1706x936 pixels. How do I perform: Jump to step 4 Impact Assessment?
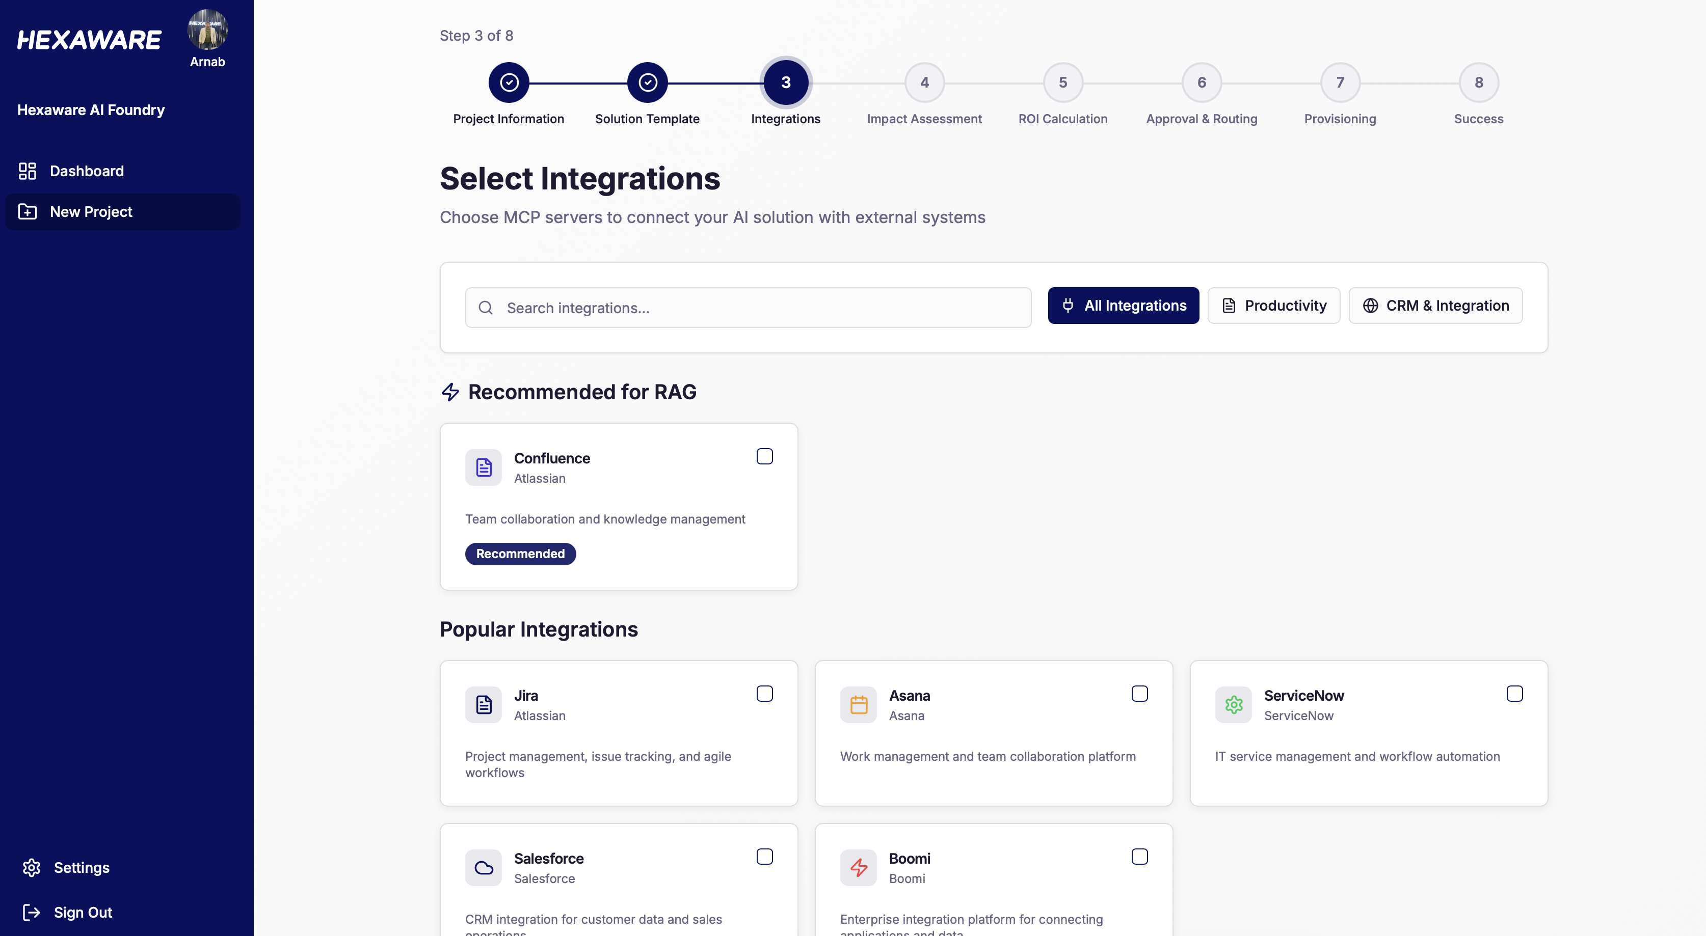(x=924, y=82)
